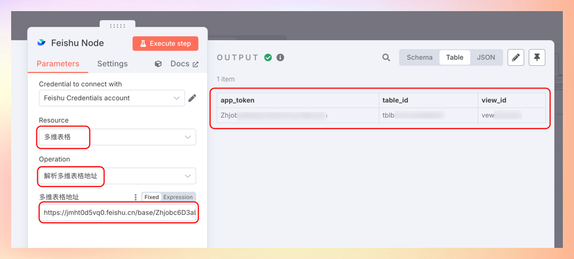Click the node panel drag handle dots

(118, 26)
